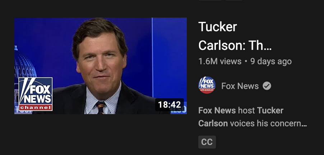Click the Fox News channel logo overlay in thumbnail
This screenshot has width=324, height=155.
(36, 94)
